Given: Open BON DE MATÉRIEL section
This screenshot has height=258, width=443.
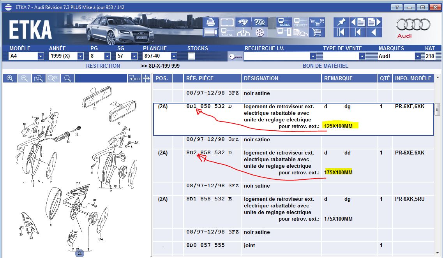Looking at the screenshot, I should tap(325, 66).
